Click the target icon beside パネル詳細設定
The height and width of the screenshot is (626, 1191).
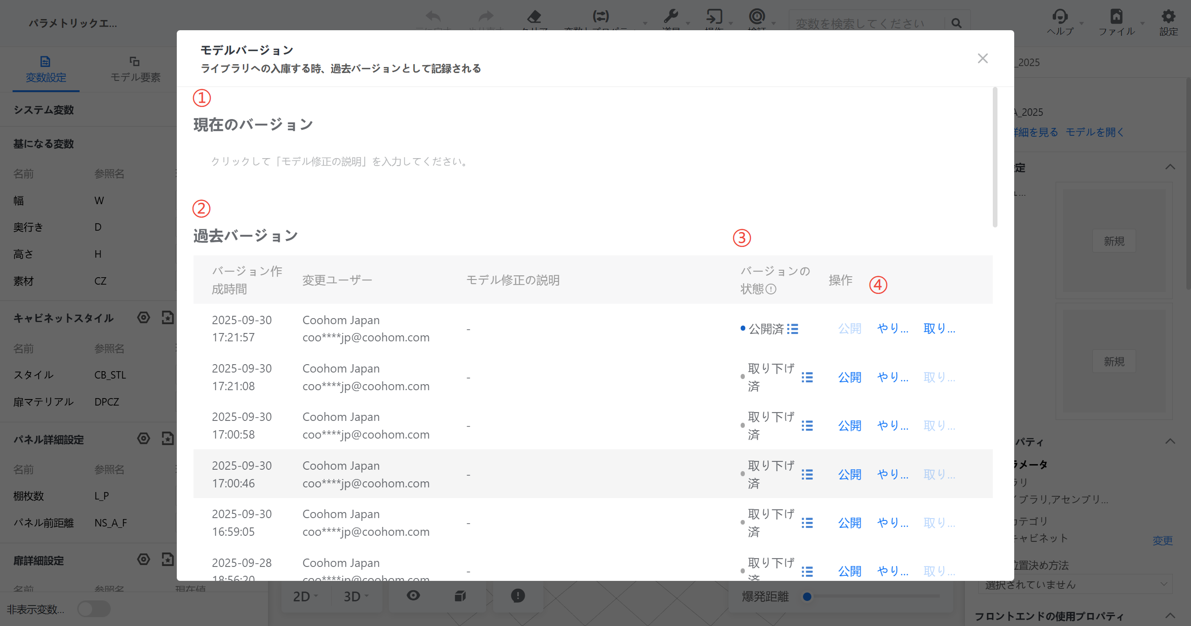[x=144, y=439]
